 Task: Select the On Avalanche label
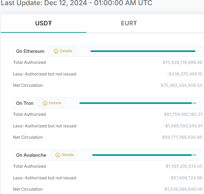(31, 155)
